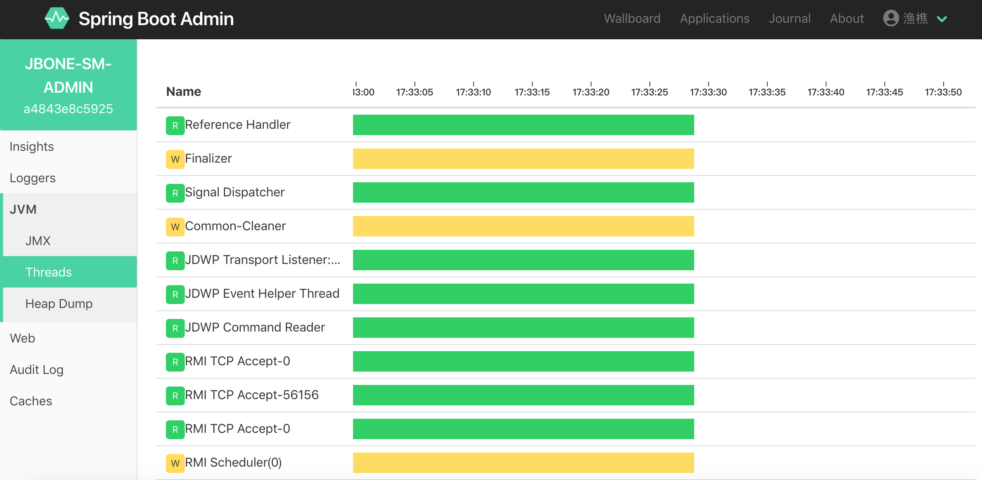Click the W badge for RMI Scheduler(0)

(x=175, y=463)
